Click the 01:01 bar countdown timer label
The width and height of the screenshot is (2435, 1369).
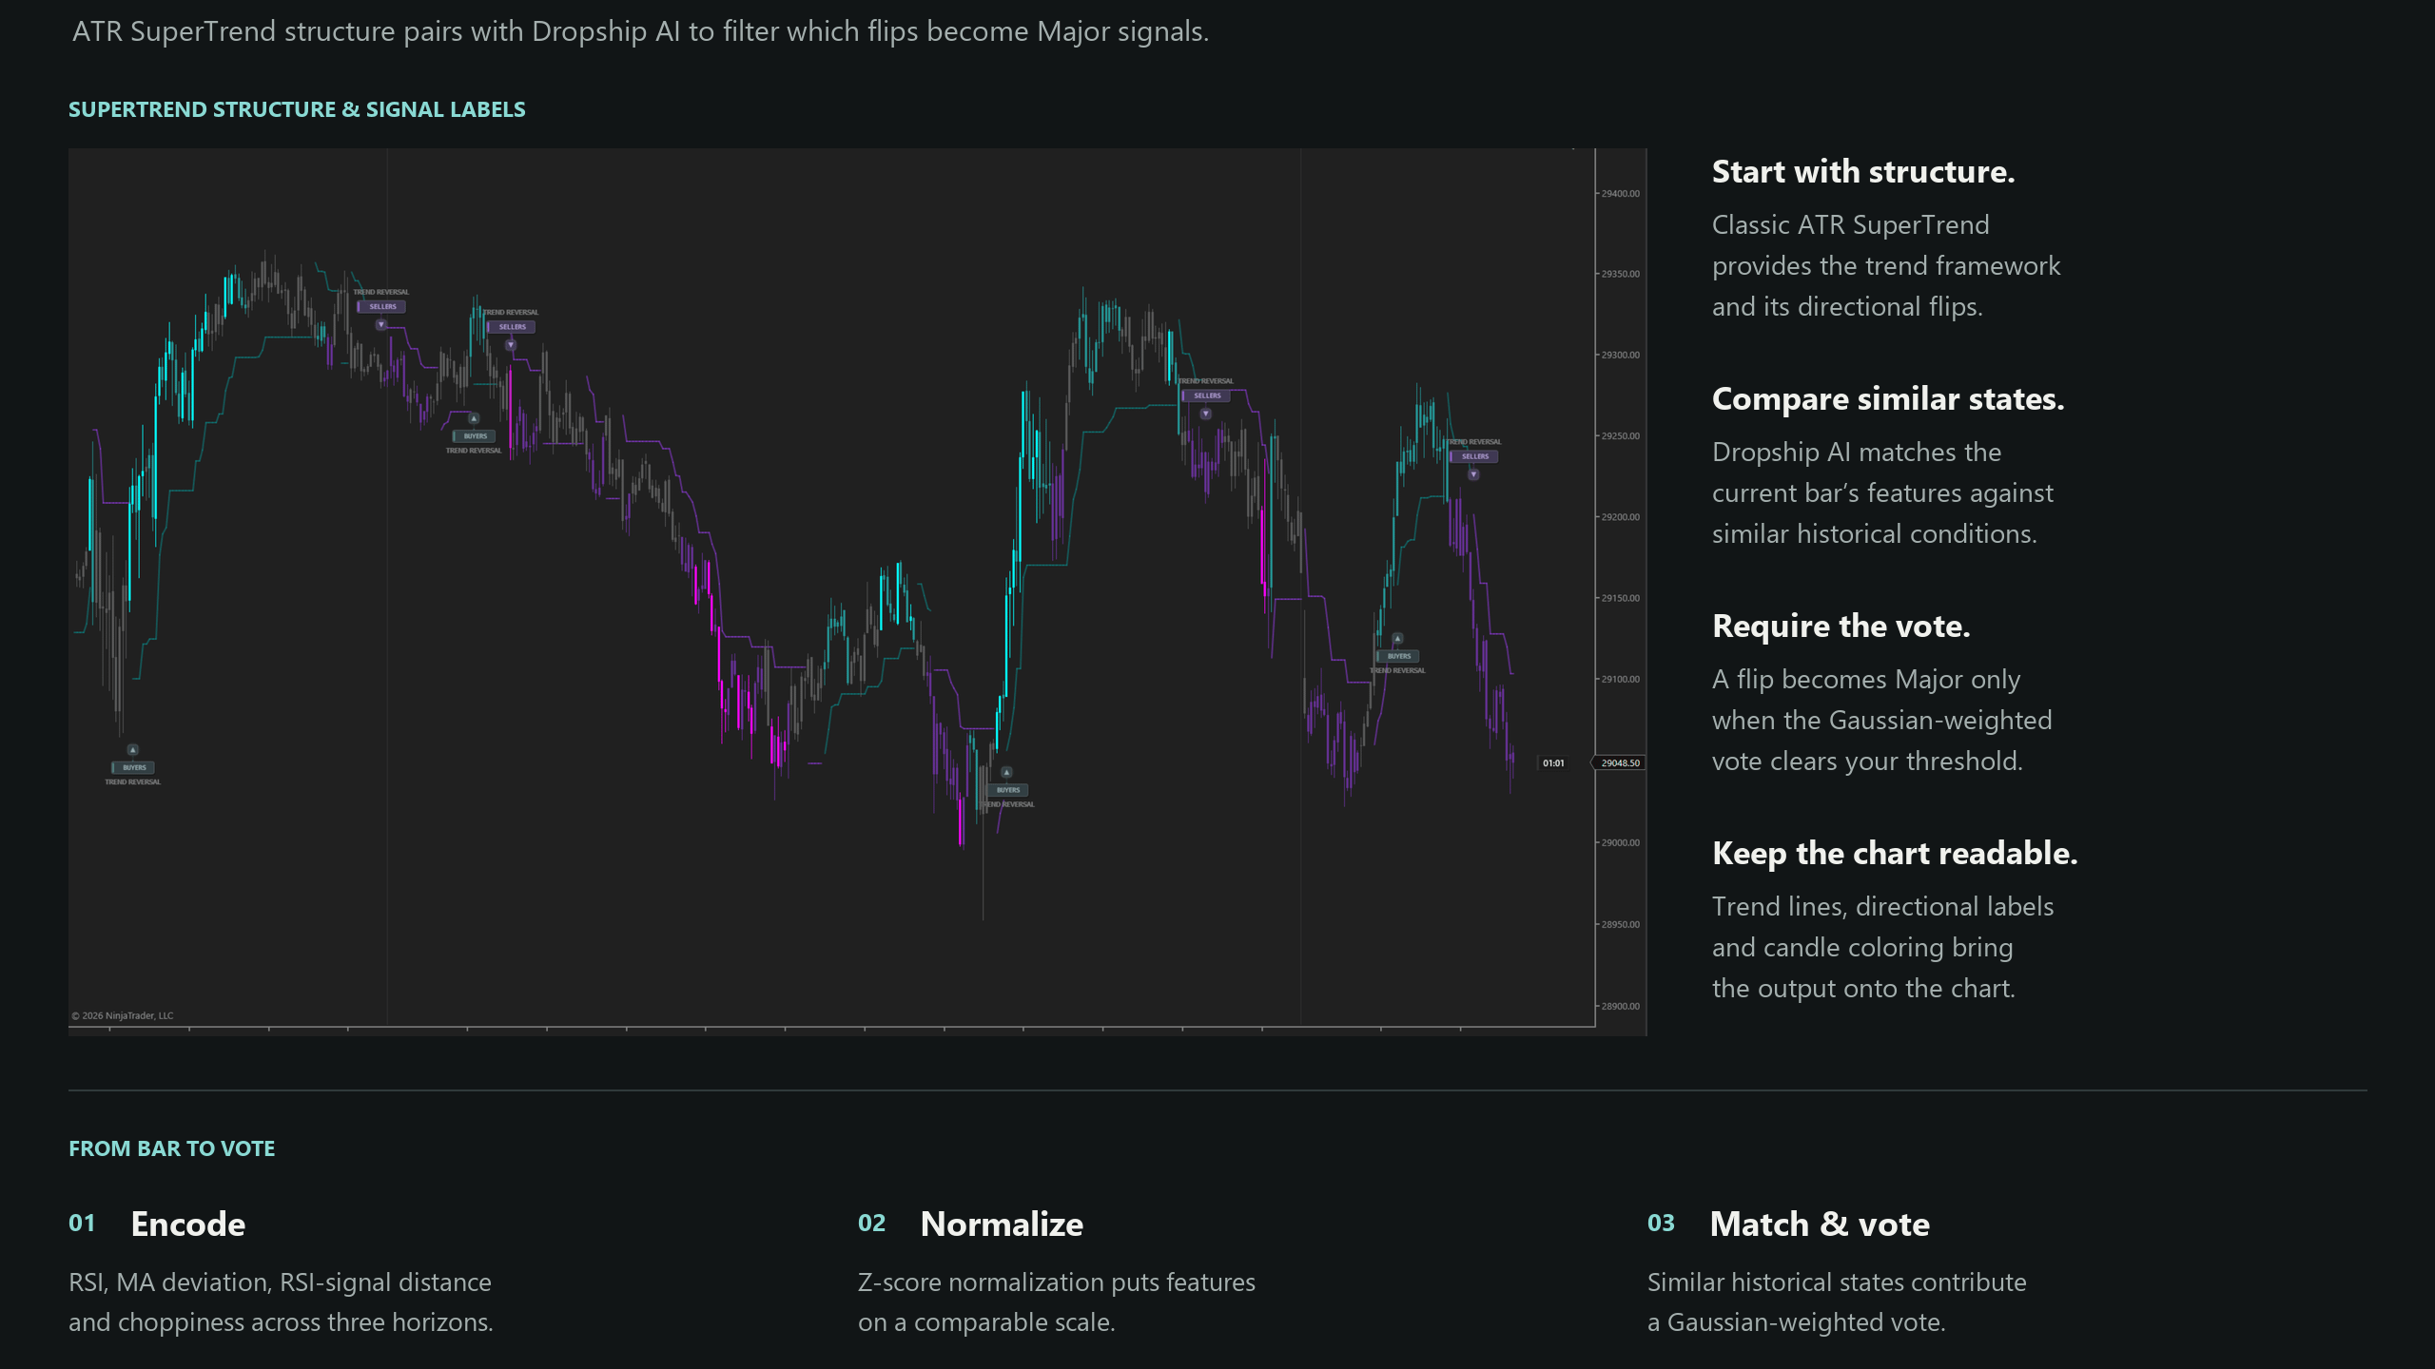1553,762
